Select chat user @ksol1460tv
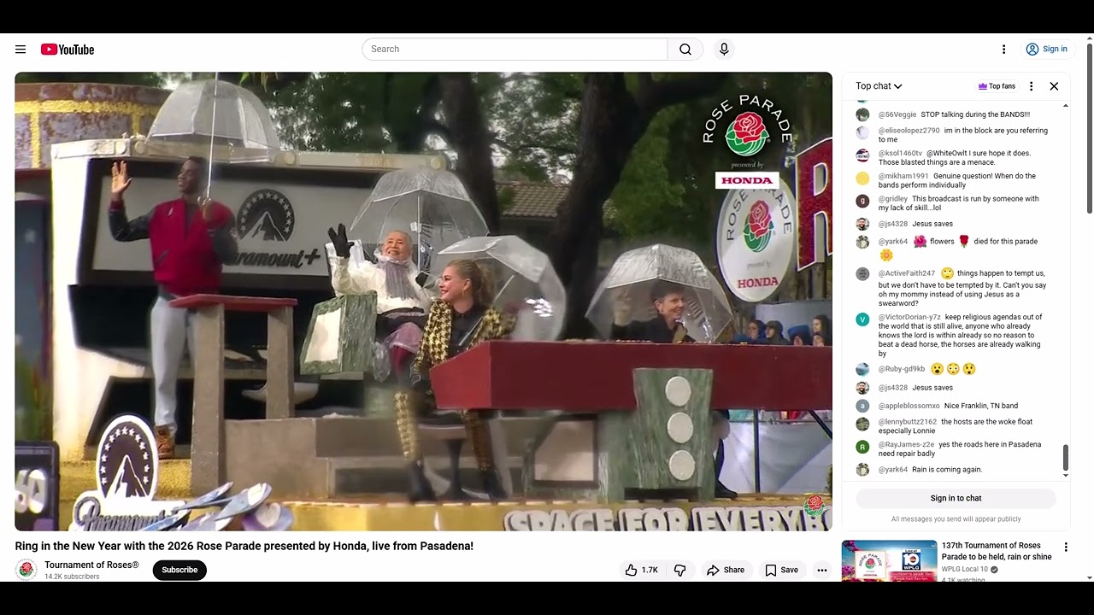 [x=900, y=154]
